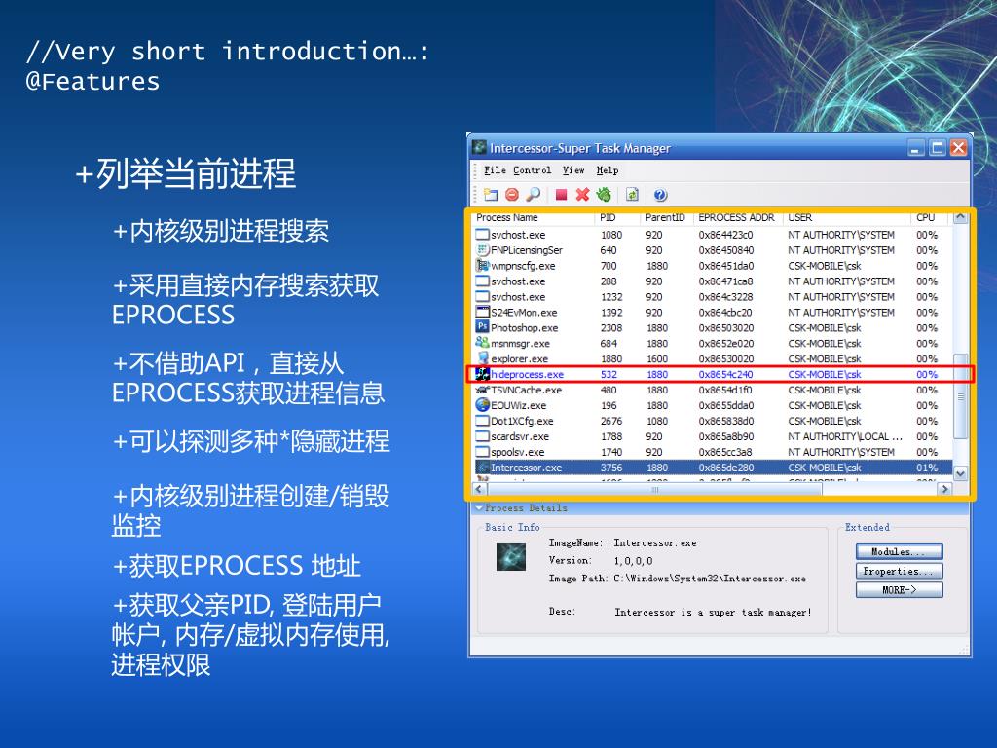Sort by the ParentID column header
The height and width of the screenshot is (748, 997).
[x=666, y=217]
